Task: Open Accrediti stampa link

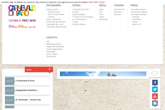Action: pyautogui.click(x=138, y=9)
